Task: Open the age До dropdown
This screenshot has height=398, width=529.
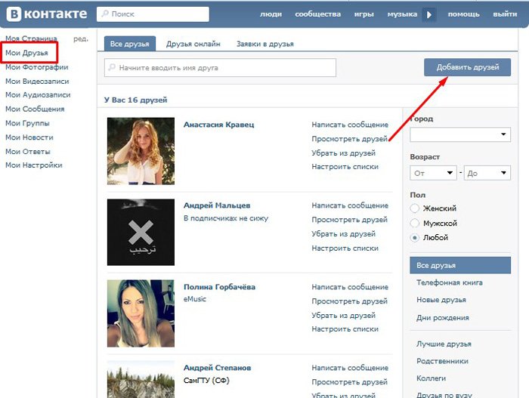Action: coord(487,173)
